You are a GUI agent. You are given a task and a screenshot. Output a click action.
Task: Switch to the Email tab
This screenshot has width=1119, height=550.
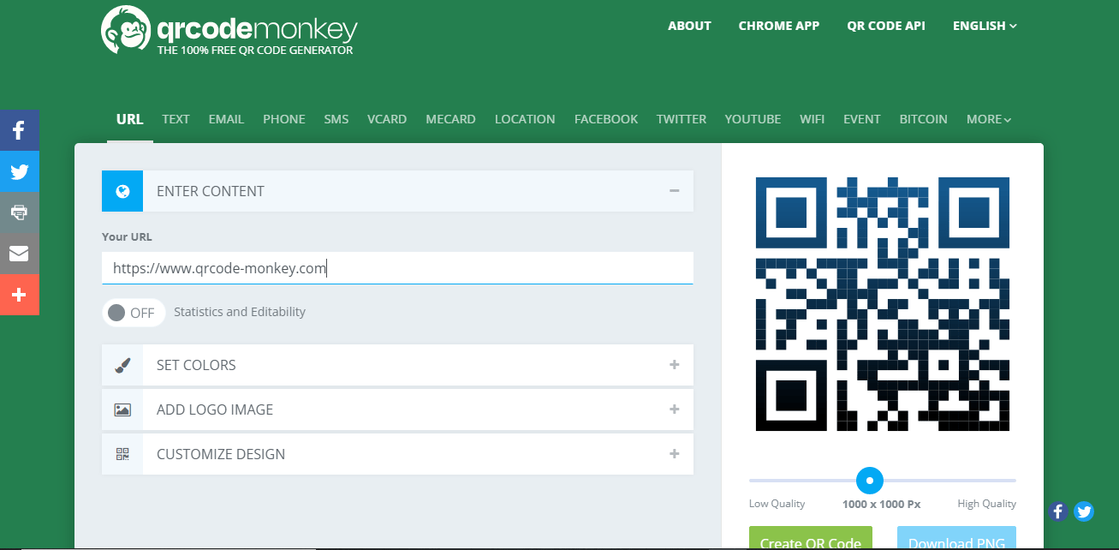pyautogui.click(x=226, y=119)
